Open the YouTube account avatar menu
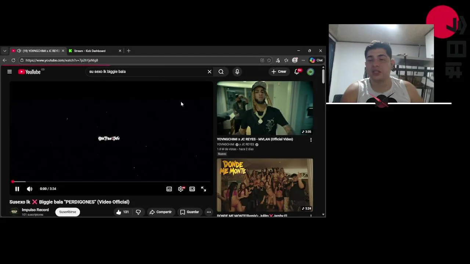Screen dimensions: 470x264 (x=311, y=72)
